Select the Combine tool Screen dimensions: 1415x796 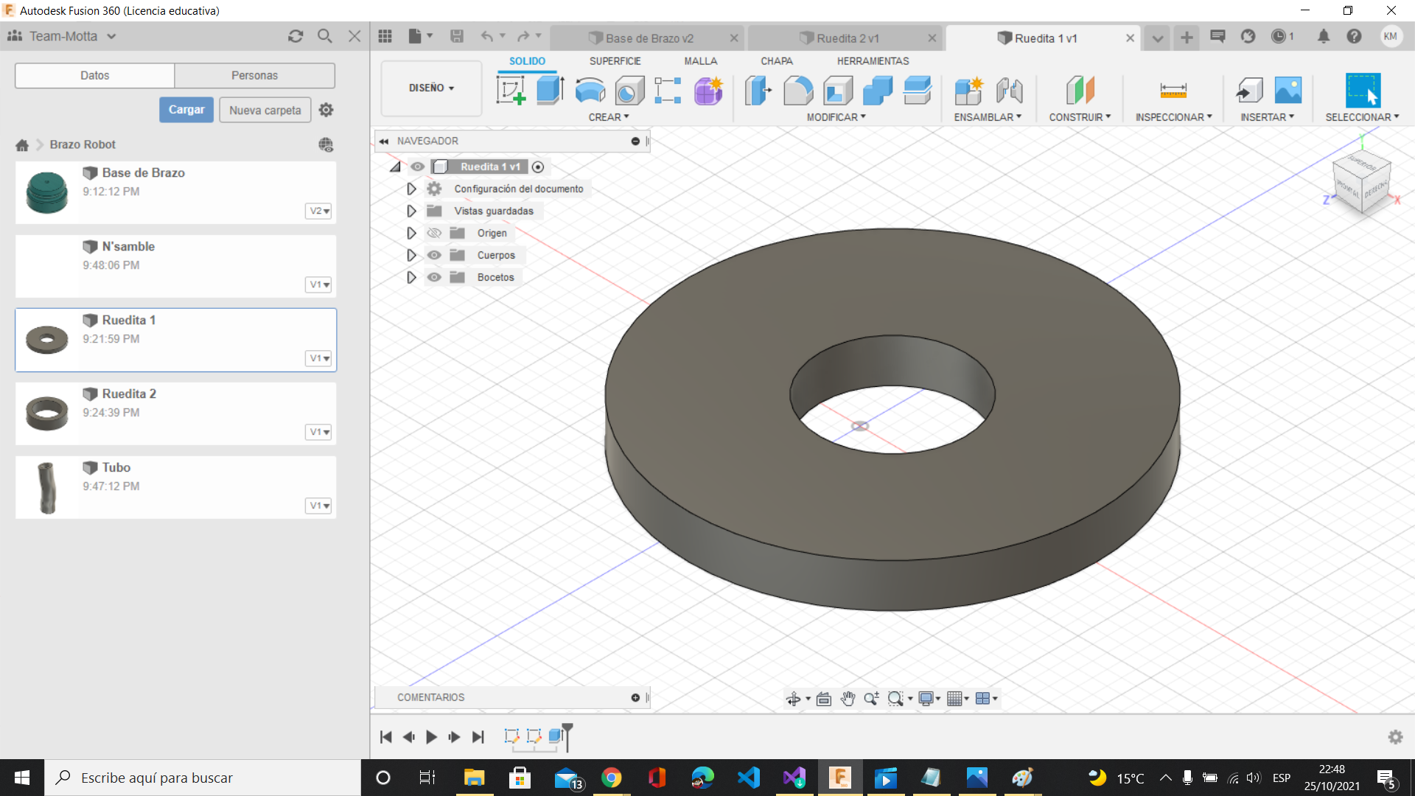(877, 91)
